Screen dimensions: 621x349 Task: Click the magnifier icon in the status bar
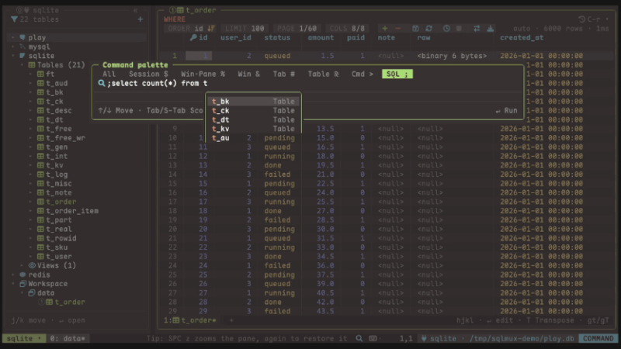click(x=359, y=338)
